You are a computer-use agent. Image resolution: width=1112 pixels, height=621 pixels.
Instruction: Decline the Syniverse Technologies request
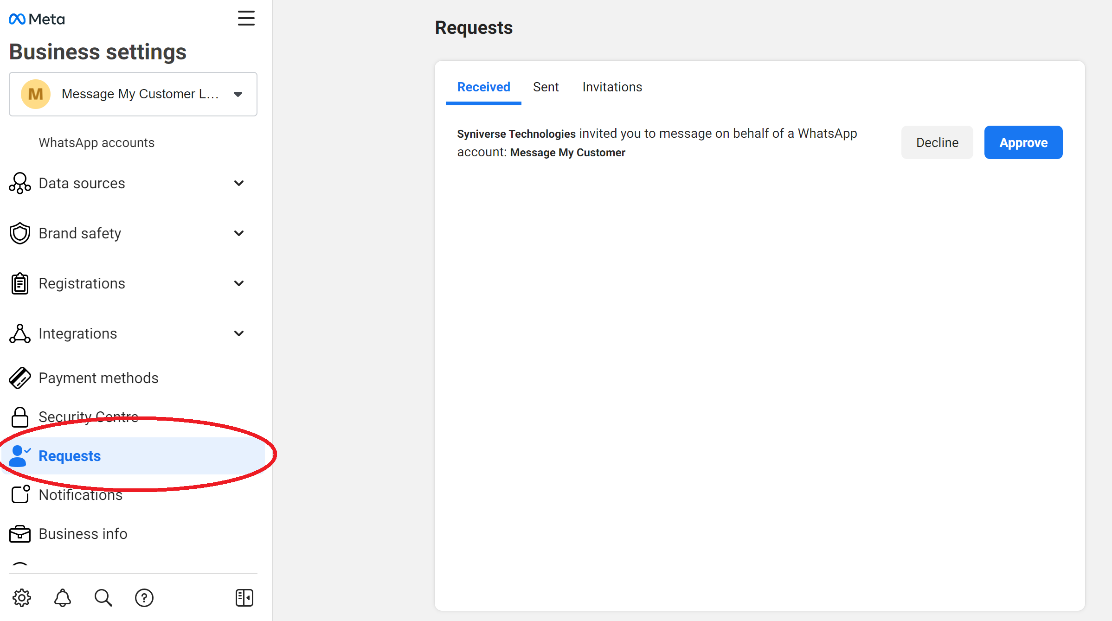937,142
